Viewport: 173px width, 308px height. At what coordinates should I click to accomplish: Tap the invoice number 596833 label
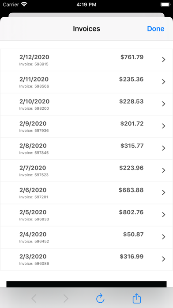[34, 219]
